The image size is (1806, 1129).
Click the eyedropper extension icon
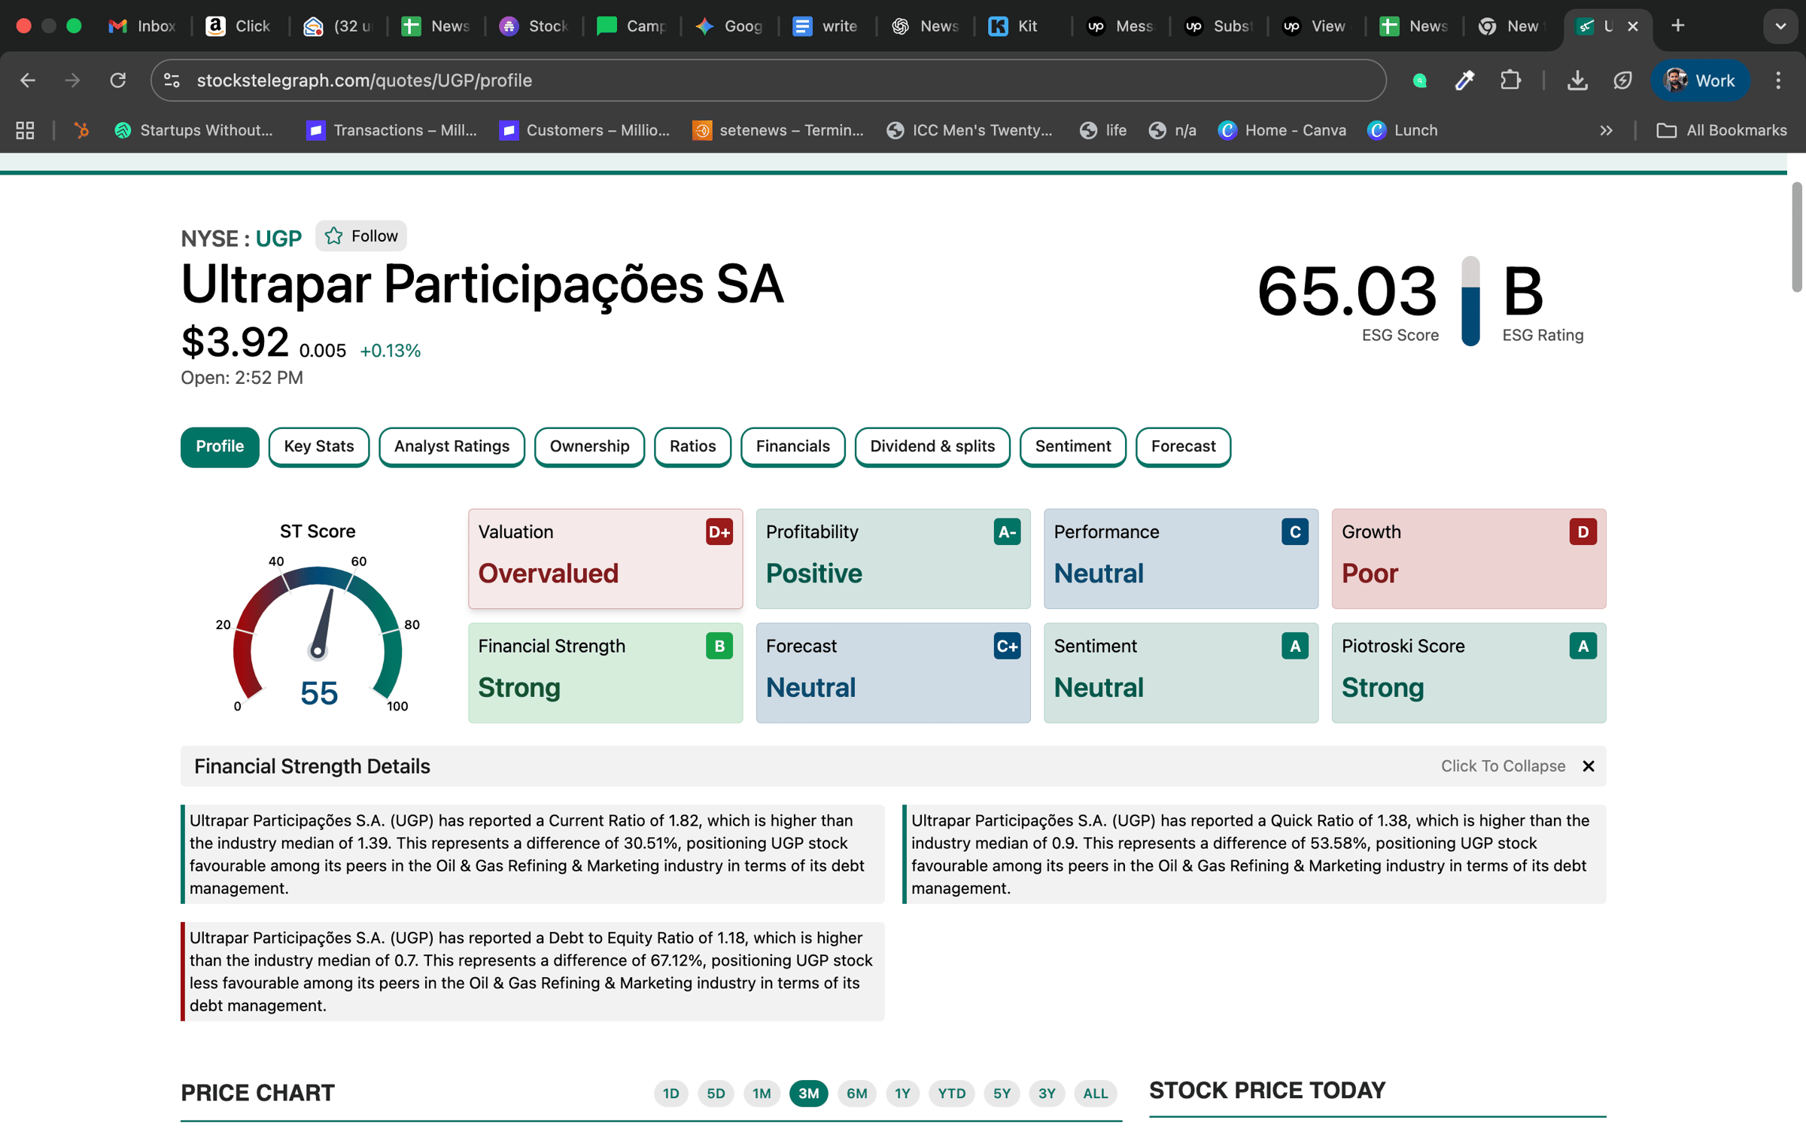pyautogui.click(x=1464, y=81)
